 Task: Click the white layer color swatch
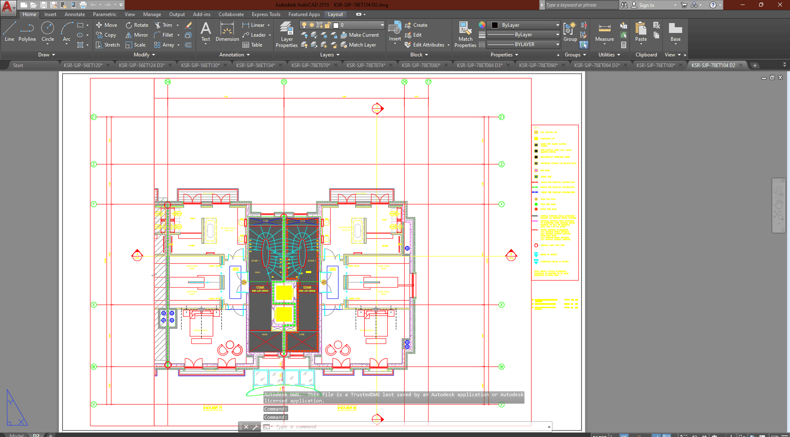click(336, 25)
